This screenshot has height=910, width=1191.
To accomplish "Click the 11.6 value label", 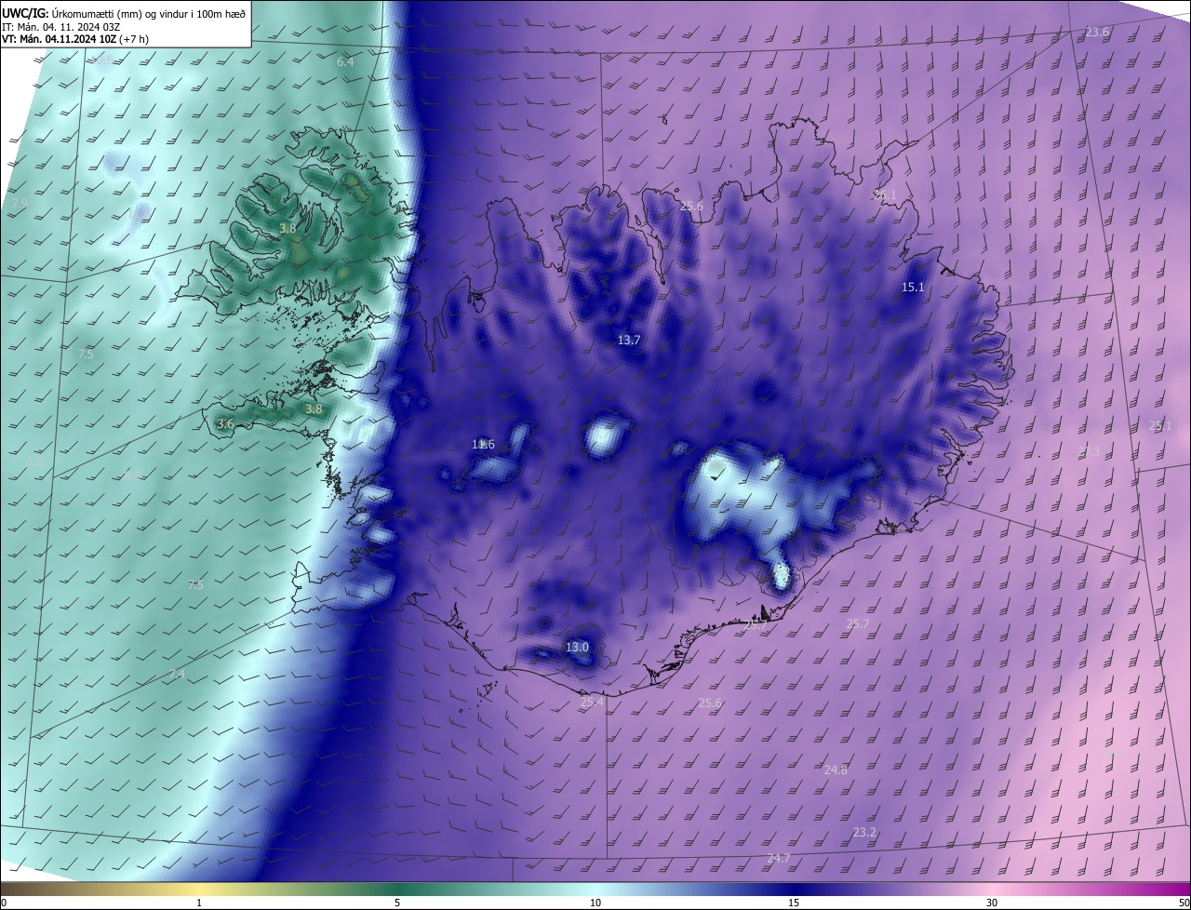I will (483, 445).
